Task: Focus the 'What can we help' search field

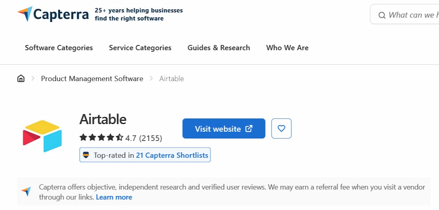Action: [x=412, y=15]
